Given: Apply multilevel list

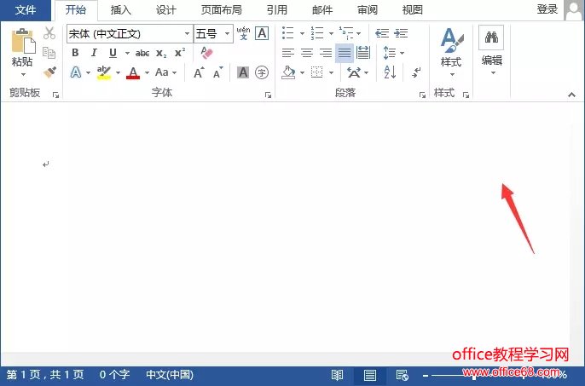Looking at the screenshot, I should click(x=346, y=33).
